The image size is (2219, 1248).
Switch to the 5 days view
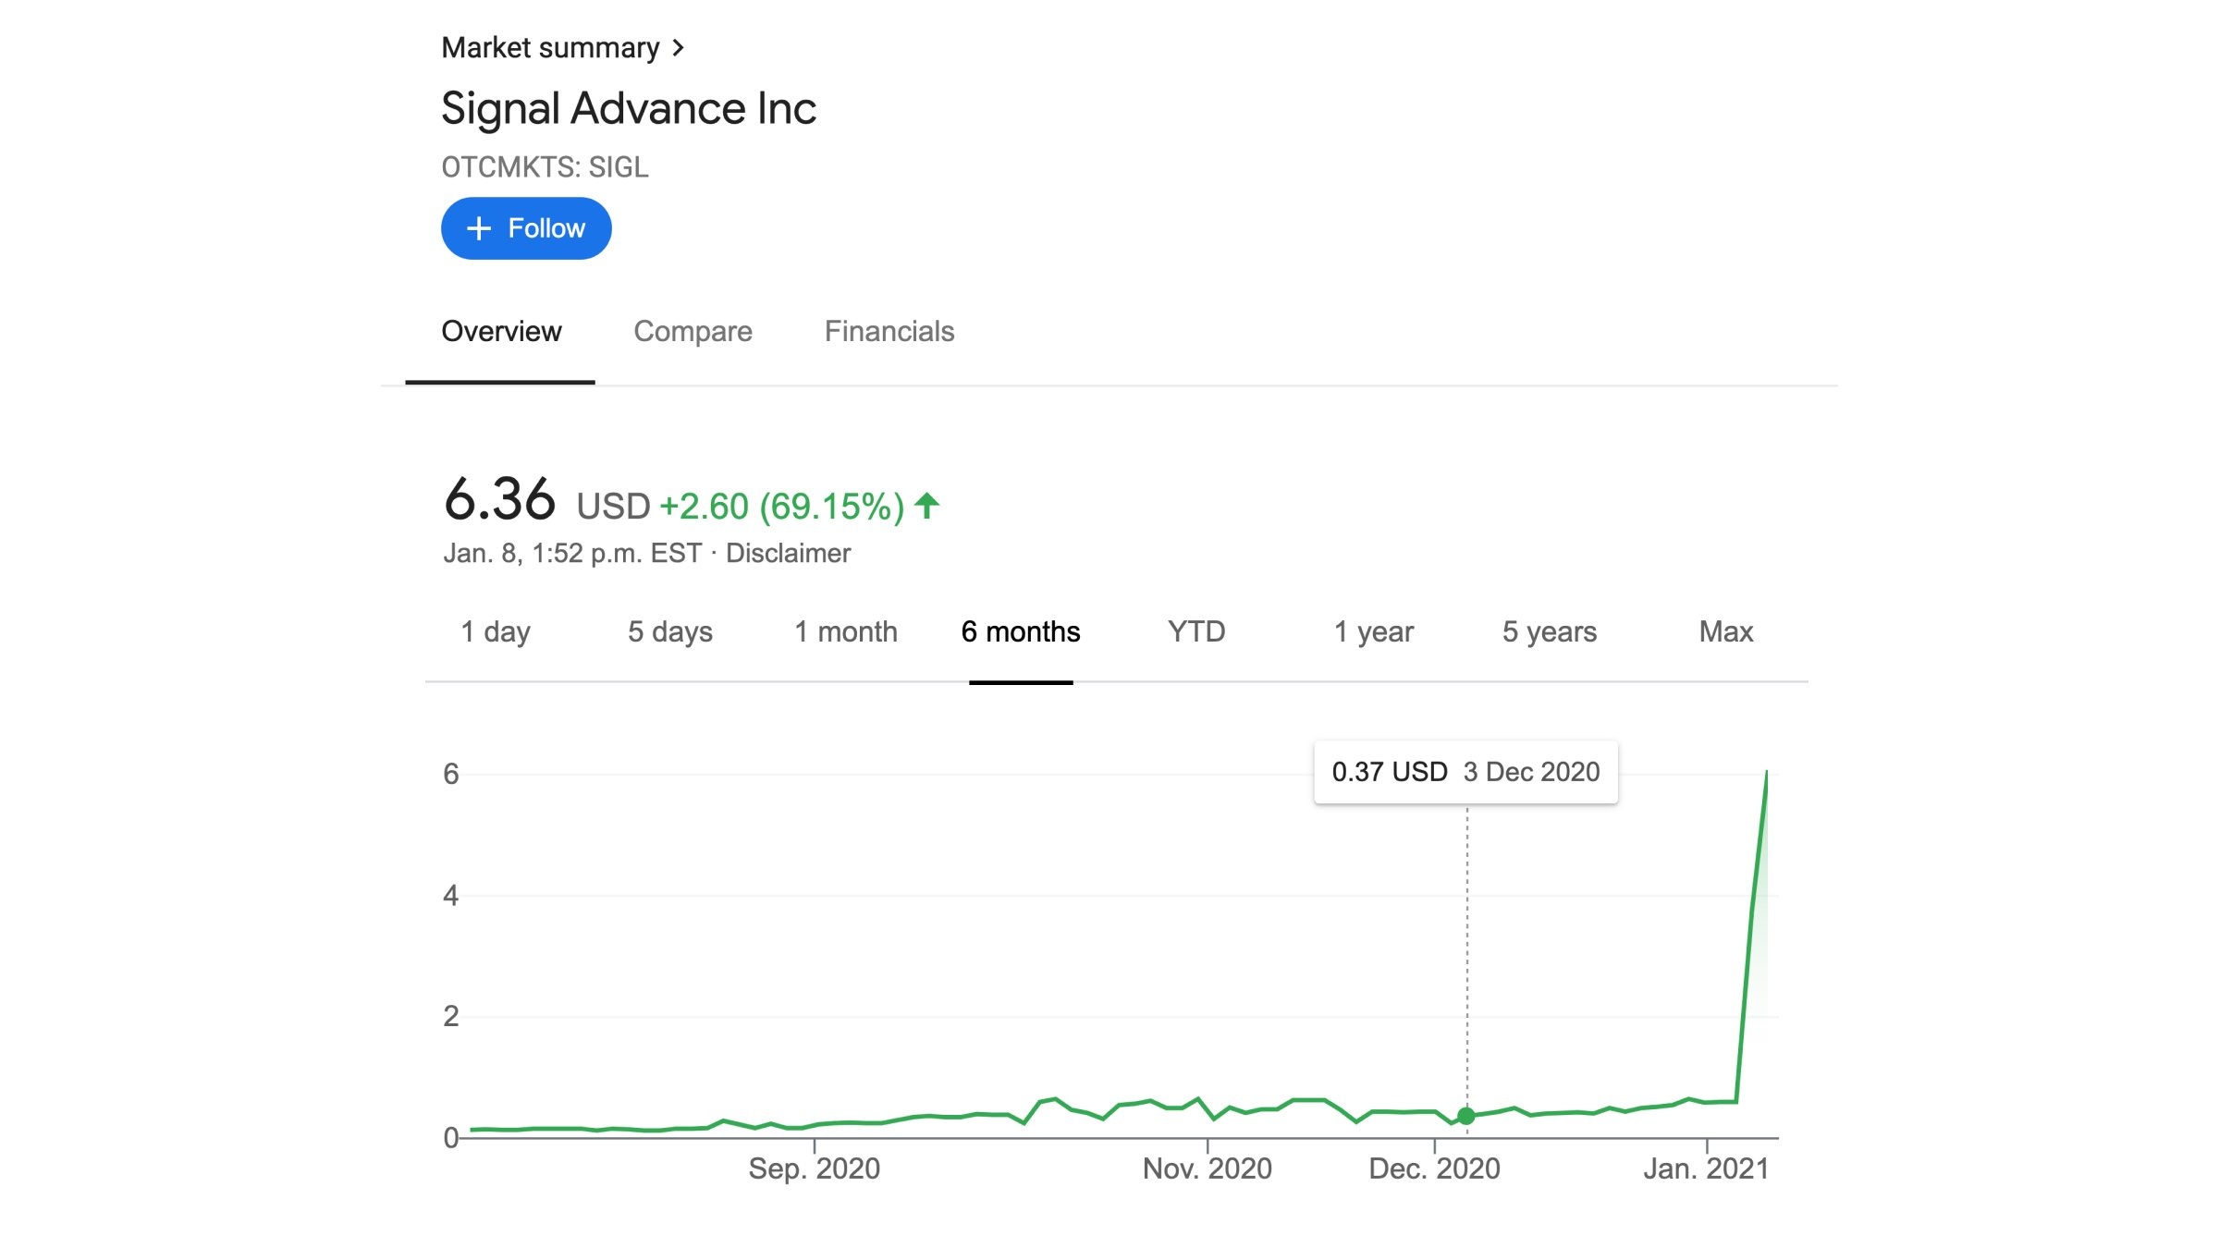tap(668, 631)
